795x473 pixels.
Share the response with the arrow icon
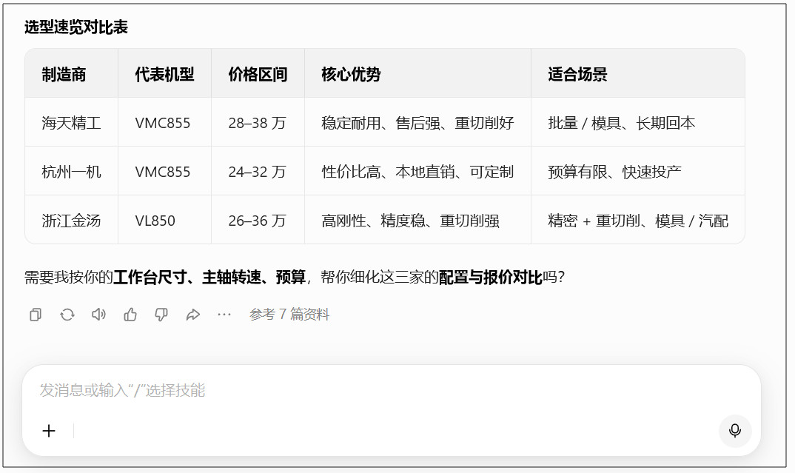tap(193, 315)
